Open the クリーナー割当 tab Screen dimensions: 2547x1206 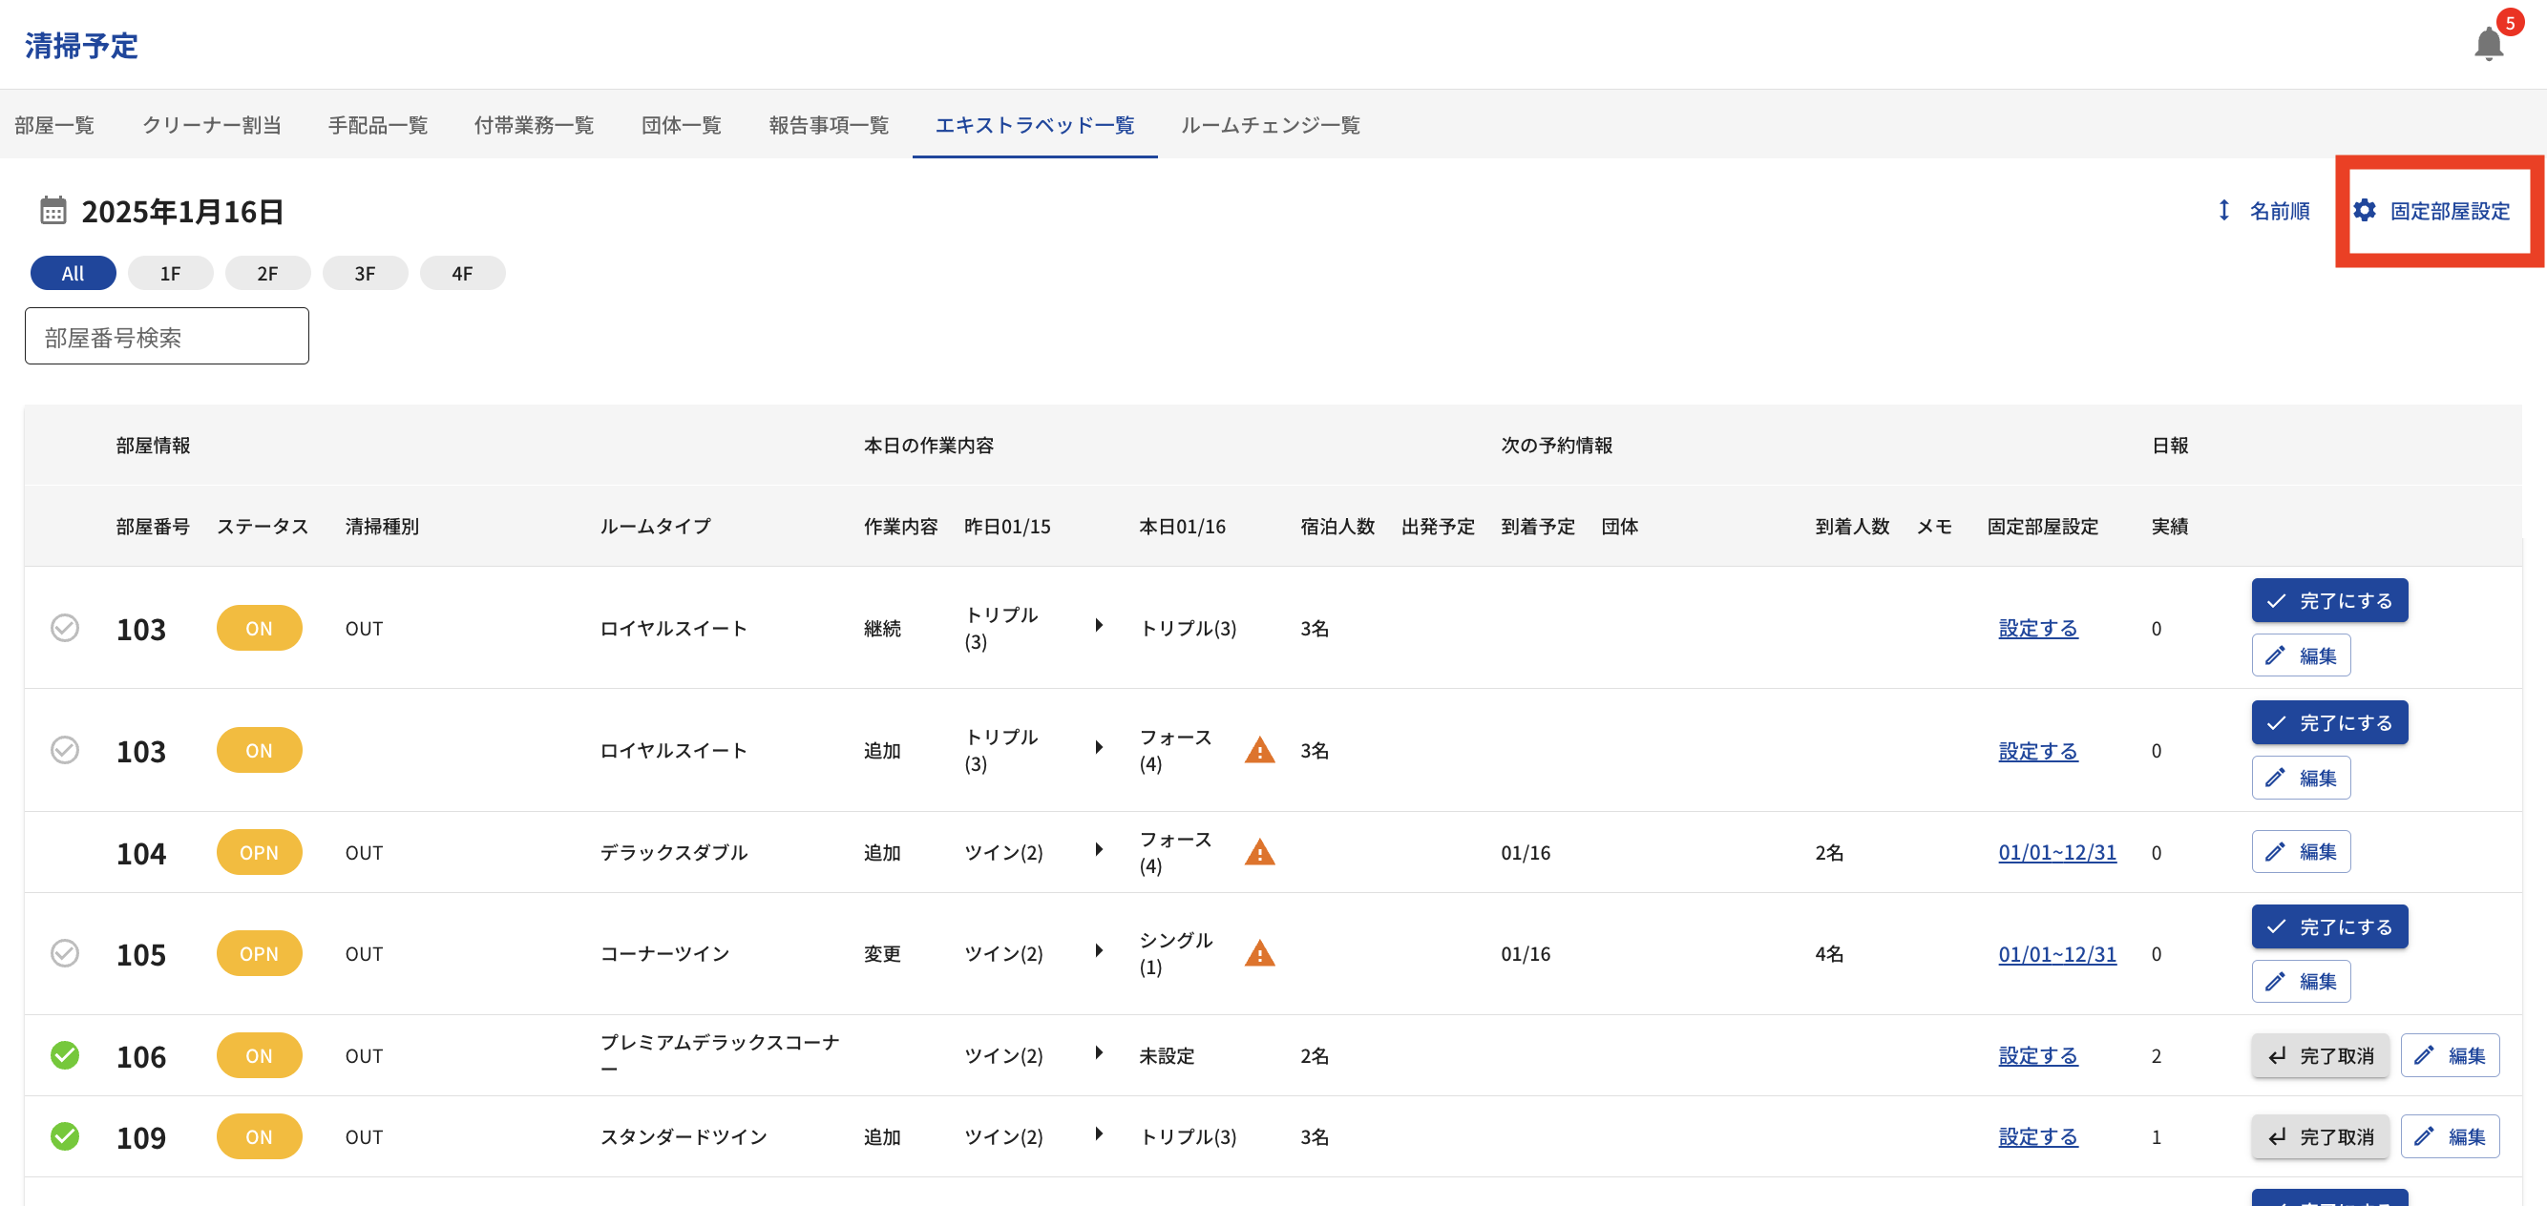(212, 126)
